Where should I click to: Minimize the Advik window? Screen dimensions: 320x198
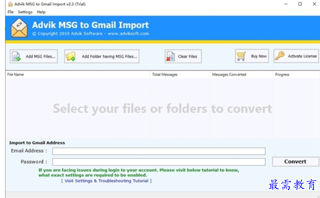point(286,4)
